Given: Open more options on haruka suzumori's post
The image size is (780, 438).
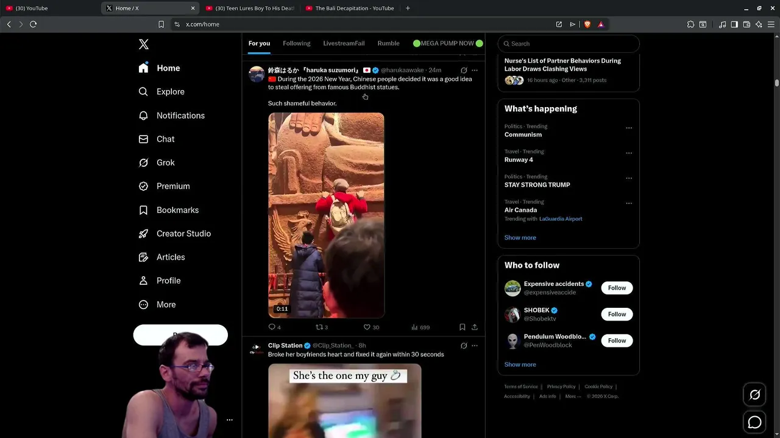Looking at the screenshot, I should (475, 71).
